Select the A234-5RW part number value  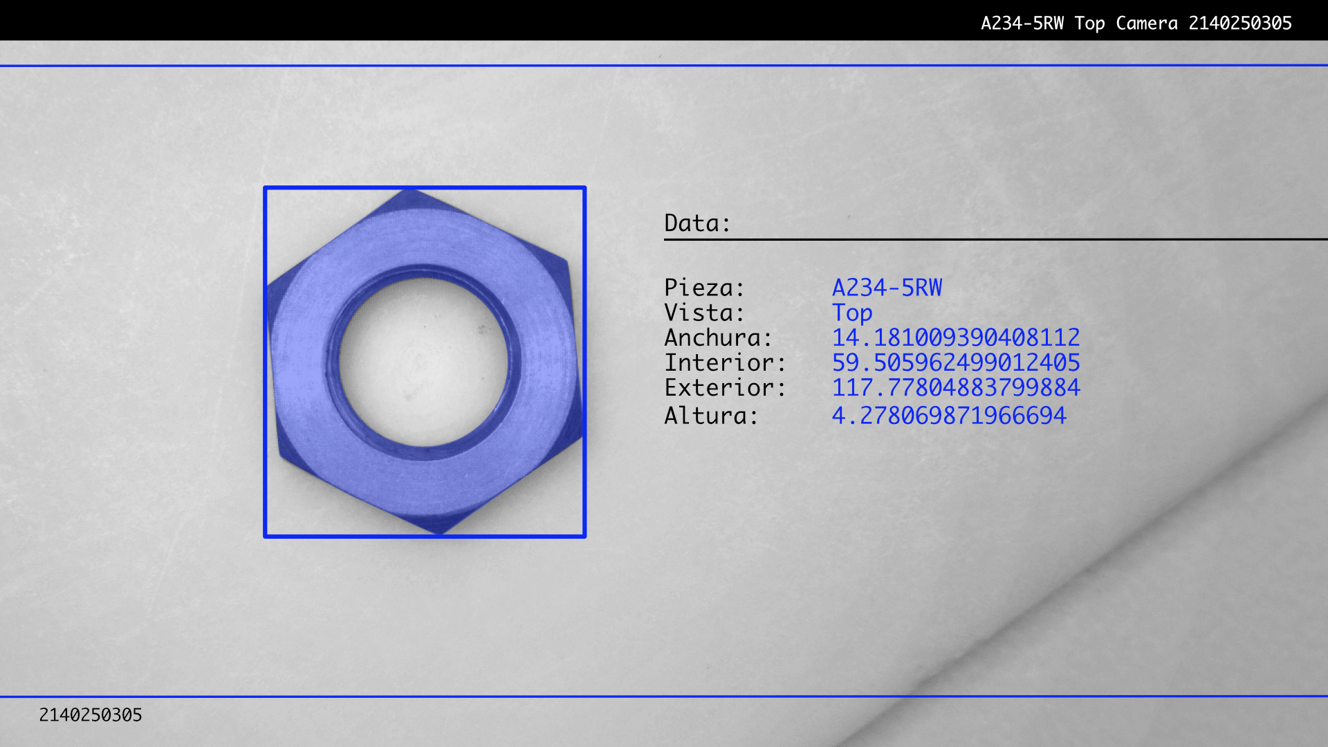(887, 288)
